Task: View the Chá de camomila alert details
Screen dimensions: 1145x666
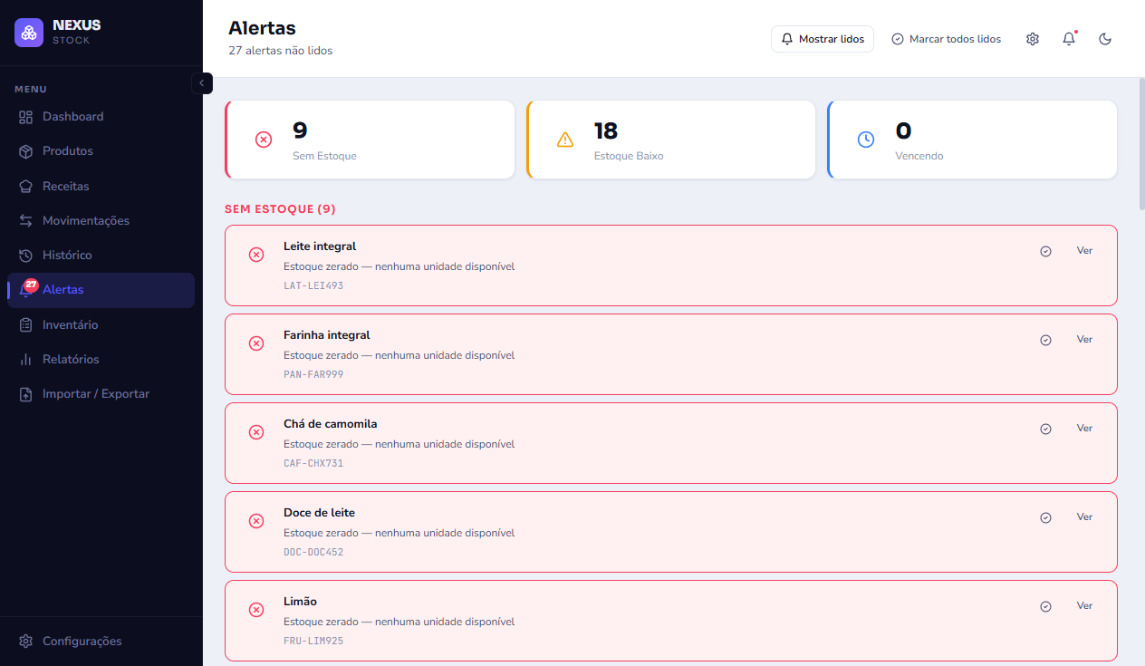Action: click(1084, 429)
